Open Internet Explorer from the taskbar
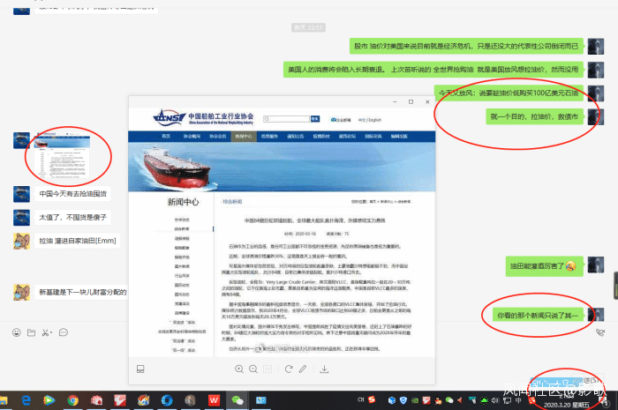This screenshot has width=618, height=410. click(26, 400)
